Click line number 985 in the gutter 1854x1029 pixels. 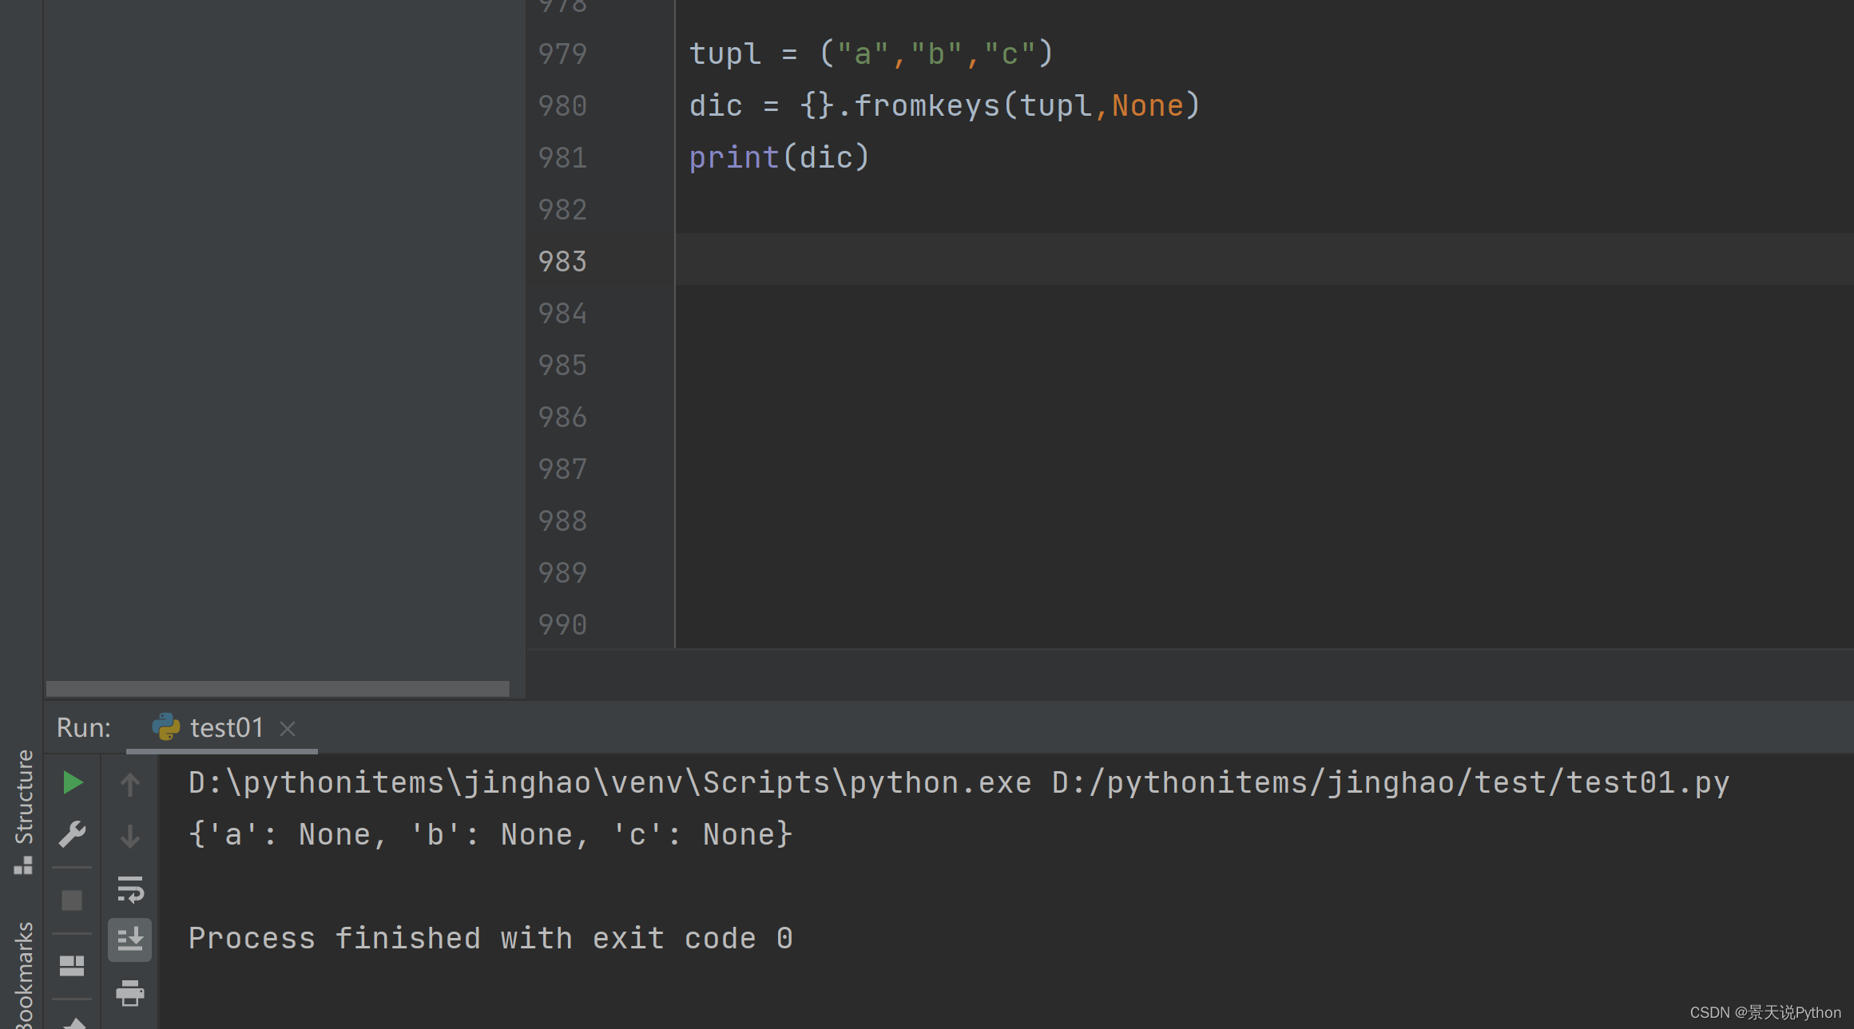[562, 365]
